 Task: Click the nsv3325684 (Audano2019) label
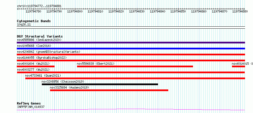tap(70, 87)
